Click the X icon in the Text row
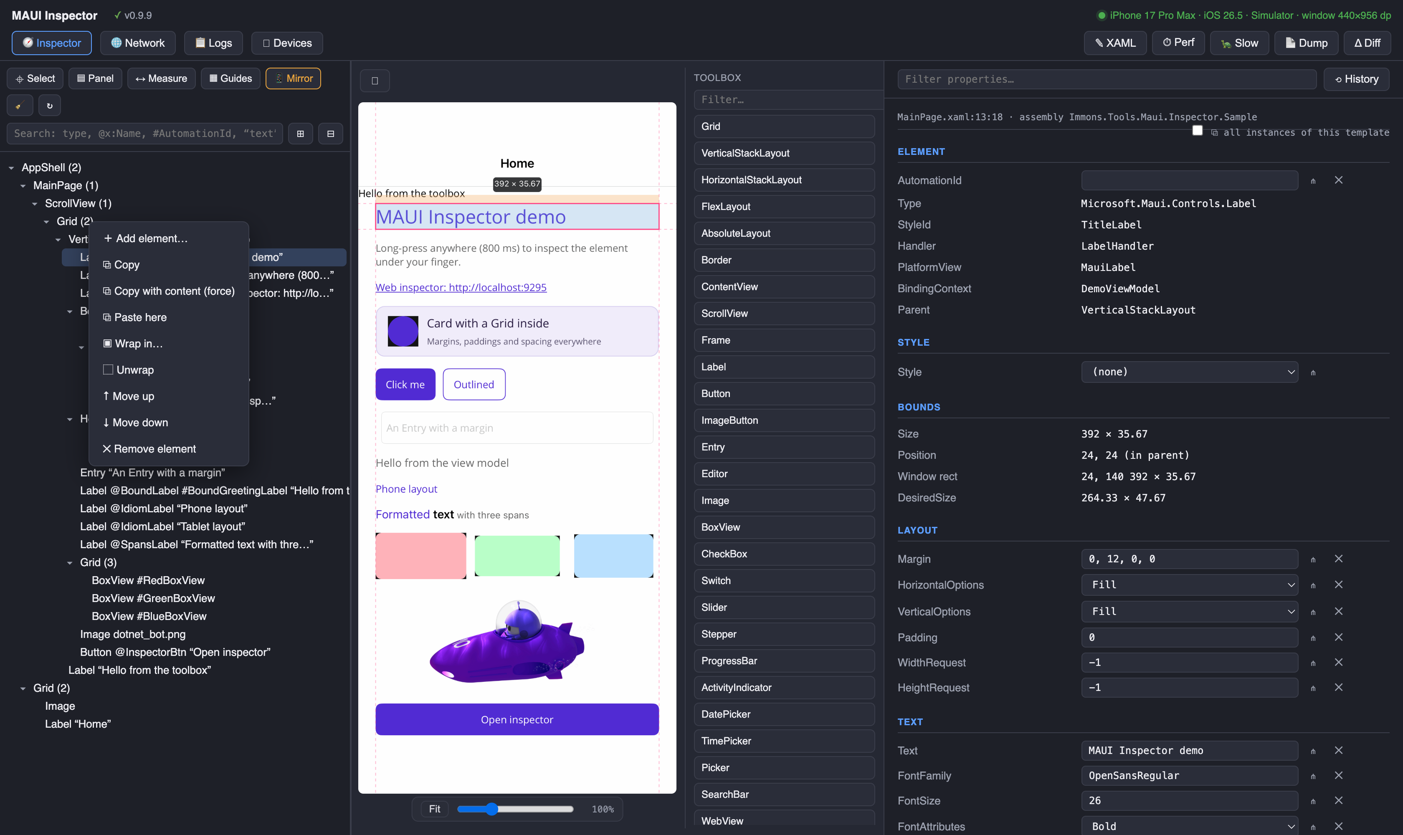The image size is (1403, 835). [1339, 750]
